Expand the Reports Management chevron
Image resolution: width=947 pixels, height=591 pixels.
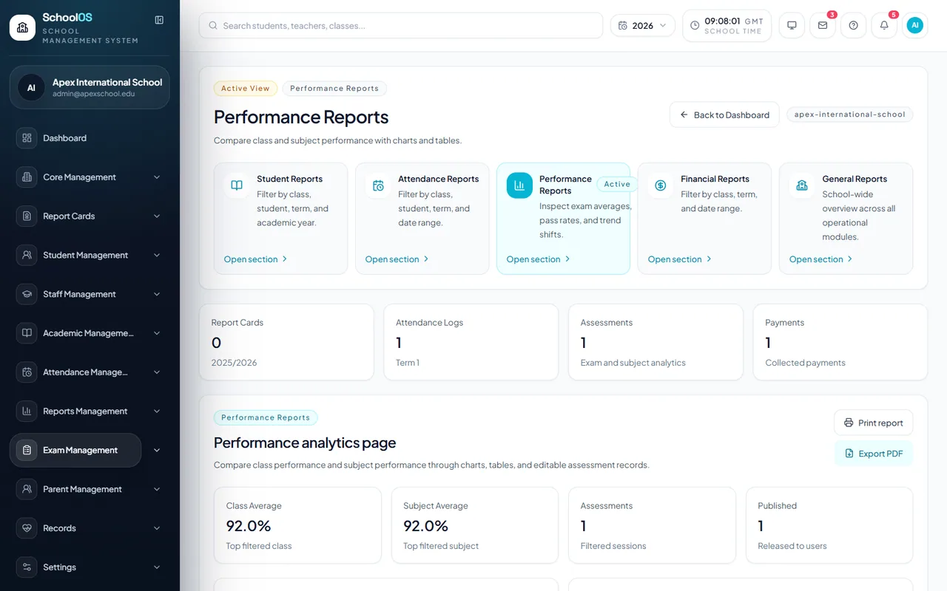point(157,411)
